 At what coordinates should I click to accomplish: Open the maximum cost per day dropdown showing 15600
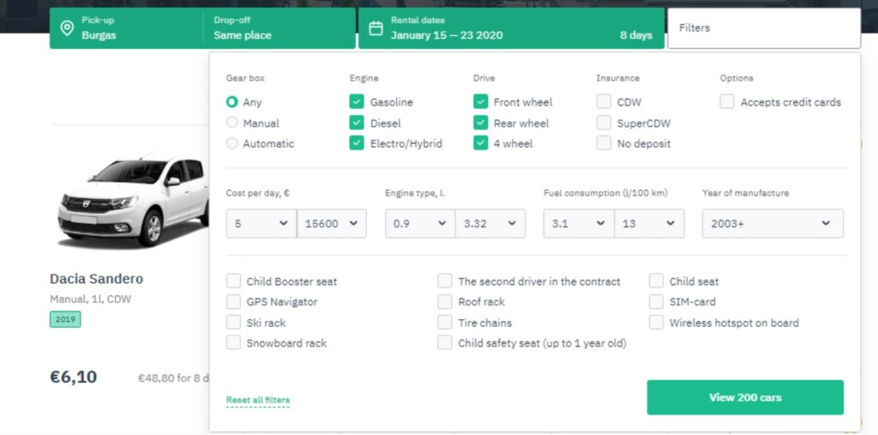click(x=332, y=224)
